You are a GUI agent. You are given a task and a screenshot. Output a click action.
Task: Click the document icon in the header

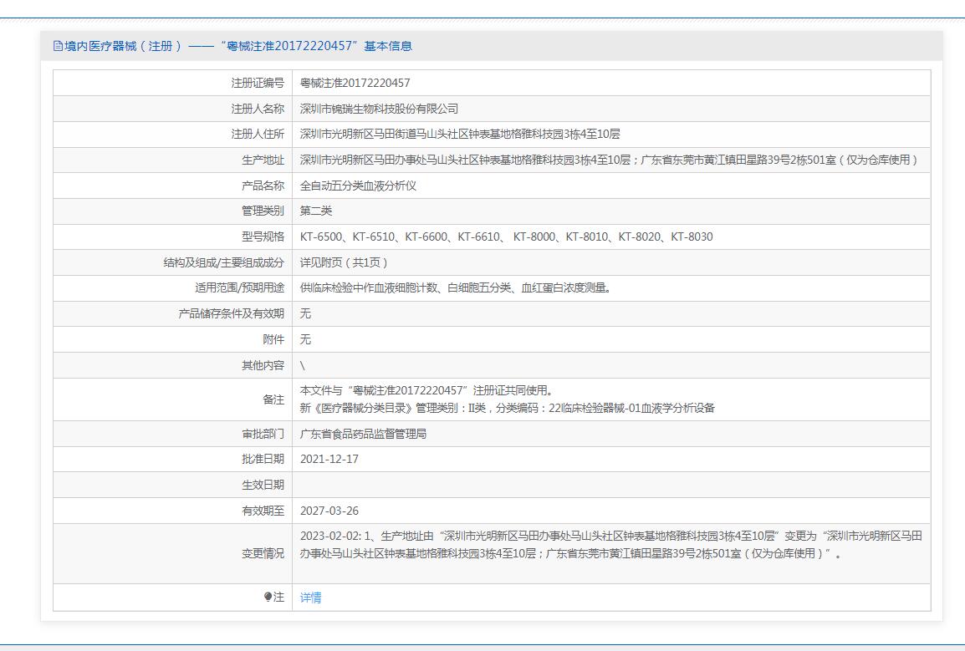[58, 46]
